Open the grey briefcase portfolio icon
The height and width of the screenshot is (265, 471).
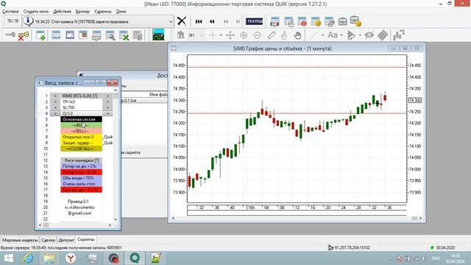point(342,21)
